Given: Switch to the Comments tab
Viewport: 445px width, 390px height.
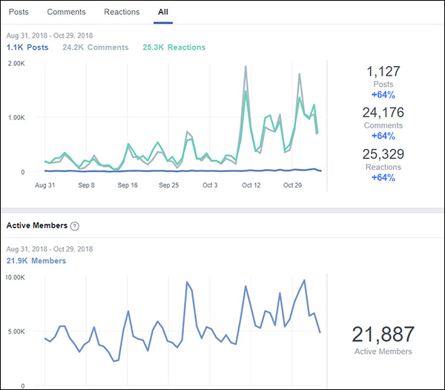Looking at the screenshot, I should pyautogui.click(x=66, y=12).
